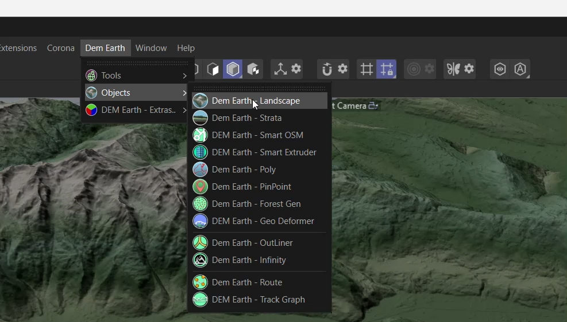The height and width of the screenshot is (322, 567).
Task: Click the DEM Earth - Track Graph icon
Action: [x=200, y=300]
